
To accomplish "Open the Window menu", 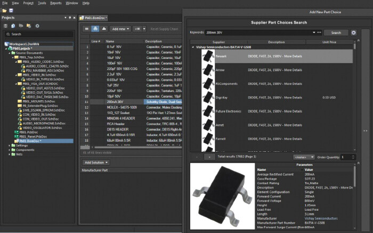I will (72, 3).
